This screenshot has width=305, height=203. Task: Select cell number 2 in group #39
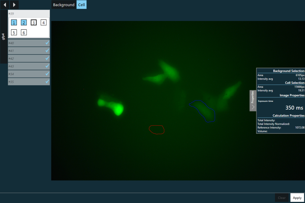click(24, 22)
